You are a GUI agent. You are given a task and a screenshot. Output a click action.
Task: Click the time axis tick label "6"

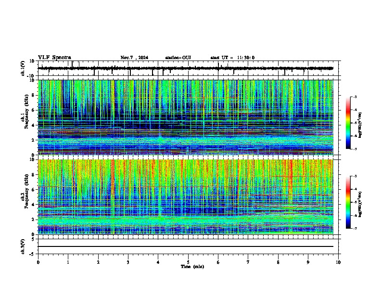(x=218, y=262)
